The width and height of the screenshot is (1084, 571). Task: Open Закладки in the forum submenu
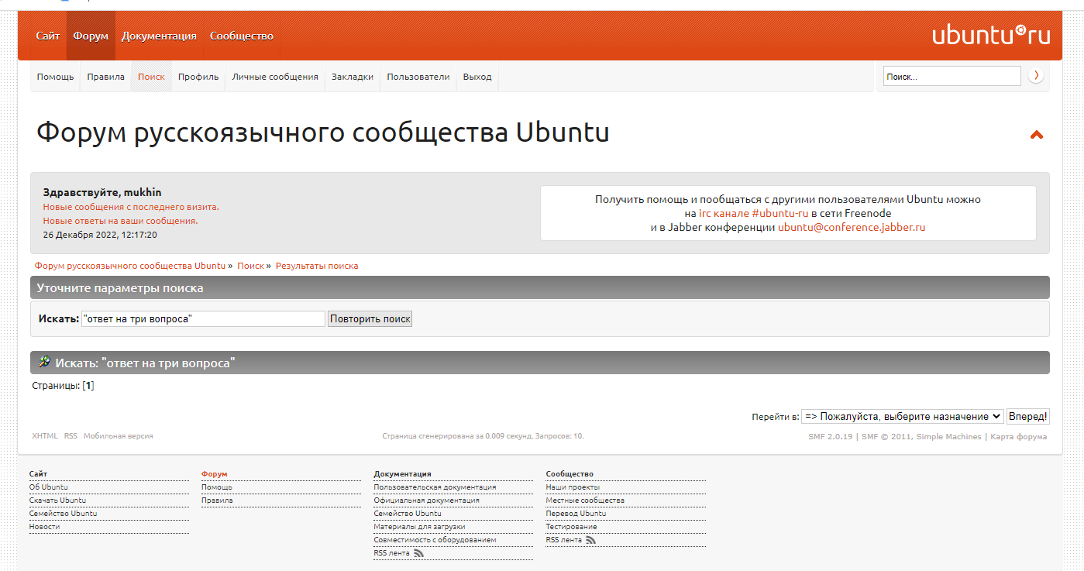[x=353, y=77]
